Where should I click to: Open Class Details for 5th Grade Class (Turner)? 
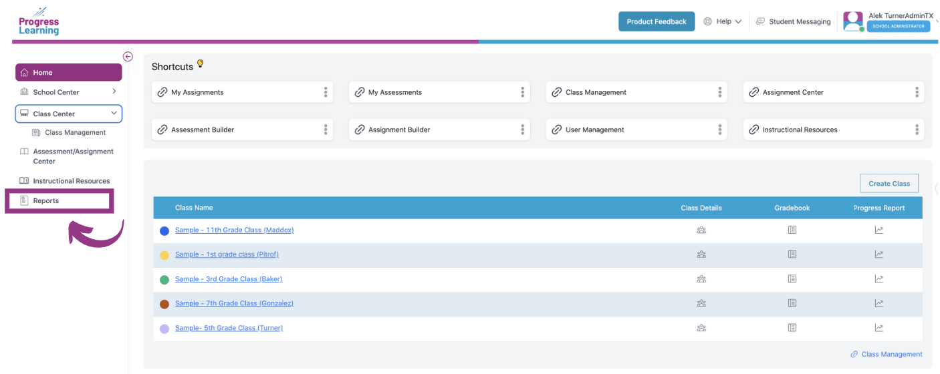701,328
